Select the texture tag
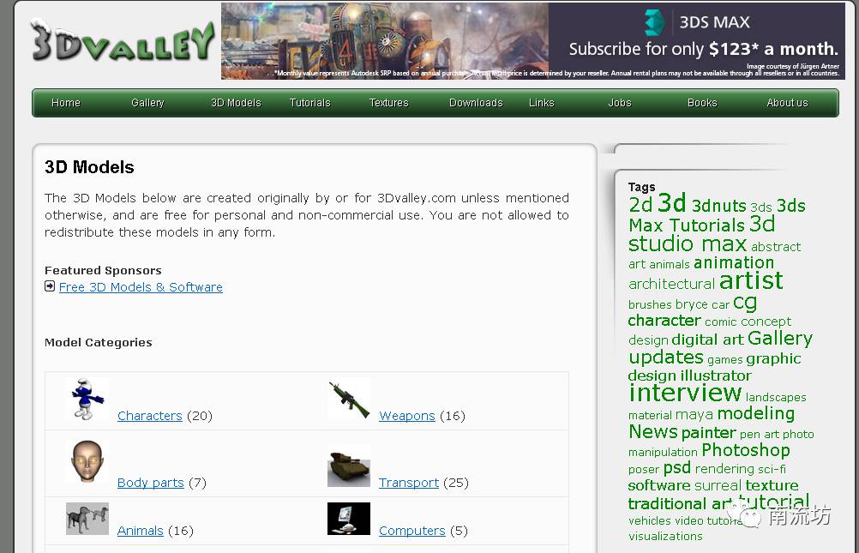This screenshot has height=553, width=859. pos(772,485)
